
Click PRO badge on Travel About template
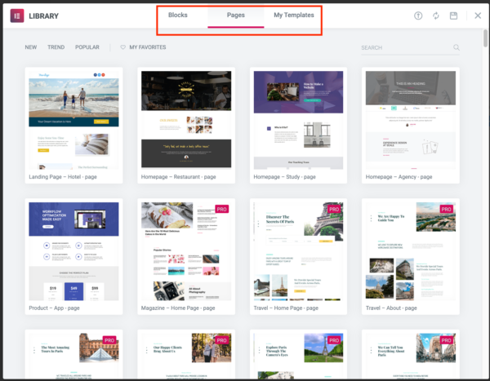point(446,209)
